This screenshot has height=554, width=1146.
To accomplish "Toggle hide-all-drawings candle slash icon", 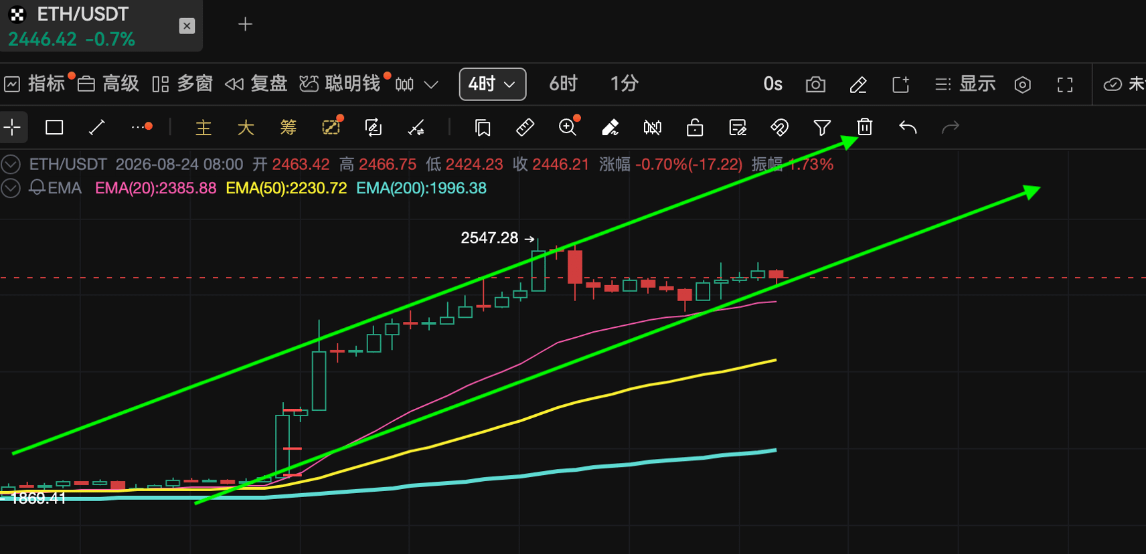I will [x=653, y=127].
